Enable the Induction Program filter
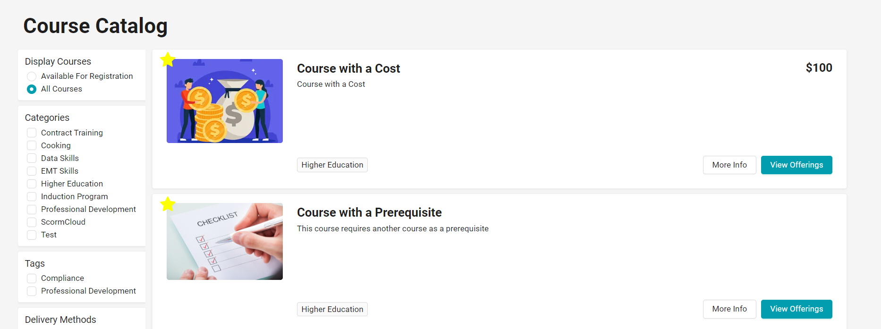The image size is (881, 329). coord(31,196)
